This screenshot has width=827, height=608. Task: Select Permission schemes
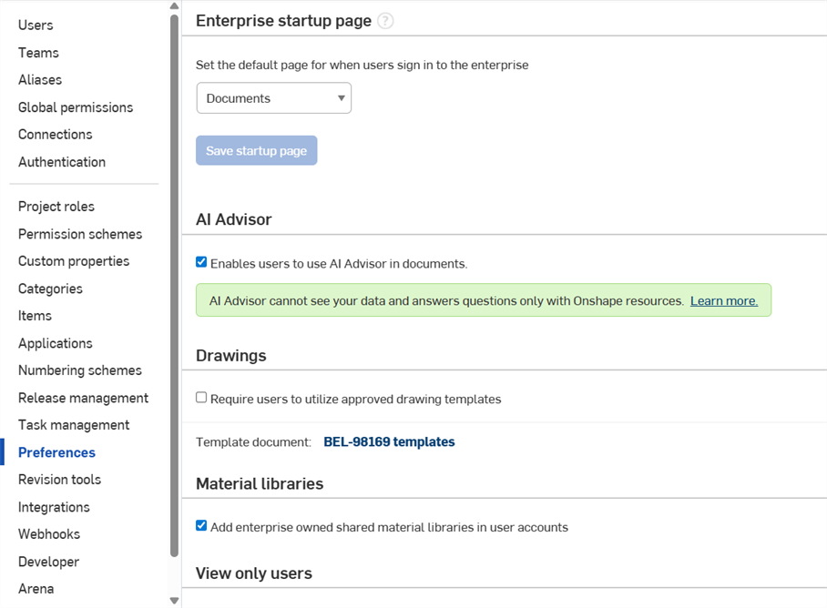tap(80, 233)
